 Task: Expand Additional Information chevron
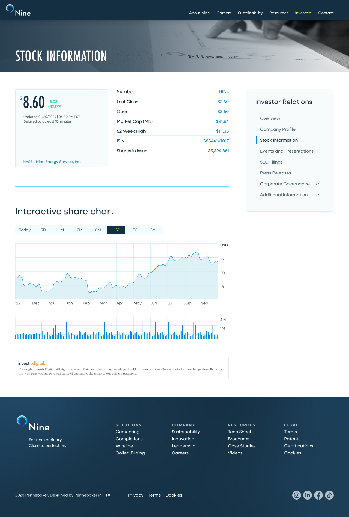(317, 195)
